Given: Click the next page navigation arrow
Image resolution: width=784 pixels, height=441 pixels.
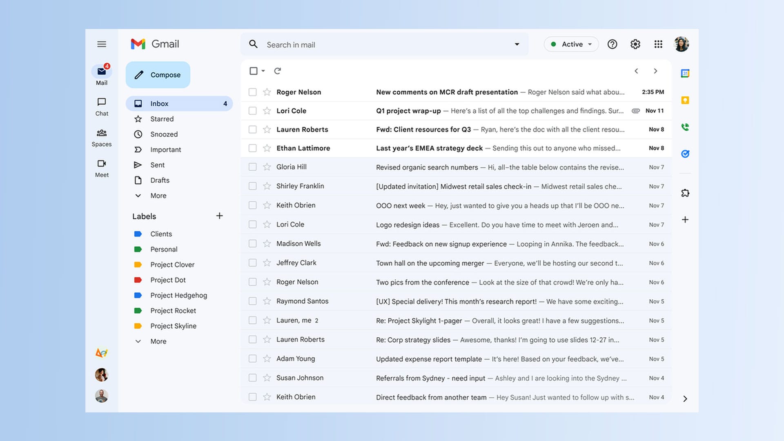Looking at the screenshot, I should tap(655, 71).
